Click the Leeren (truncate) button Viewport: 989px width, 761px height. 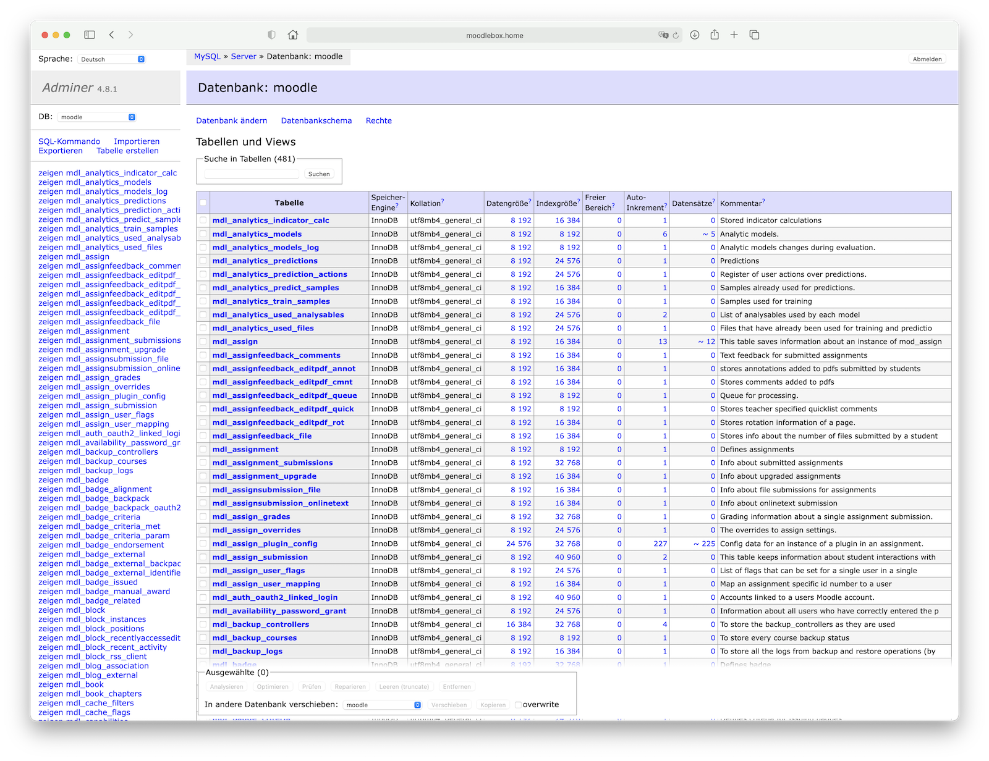tap(404, 687)
